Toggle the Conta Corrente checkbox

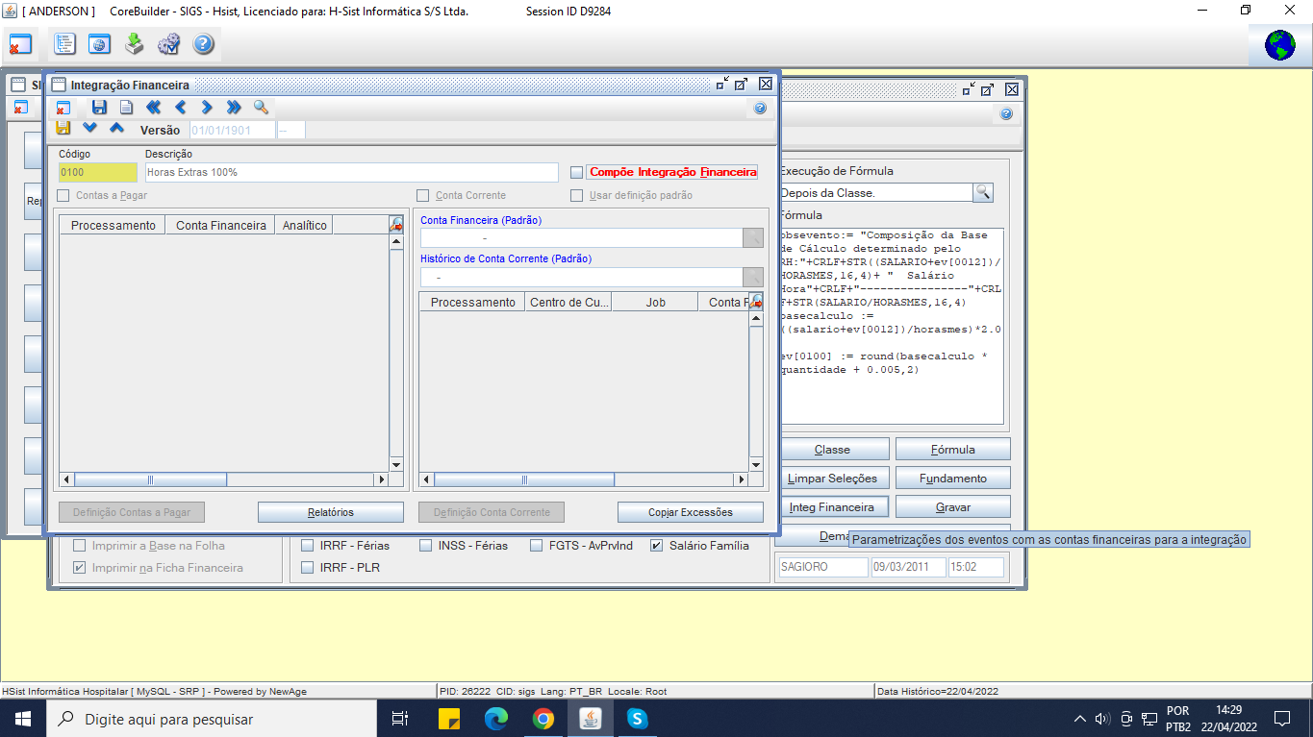tap(423, 195)
